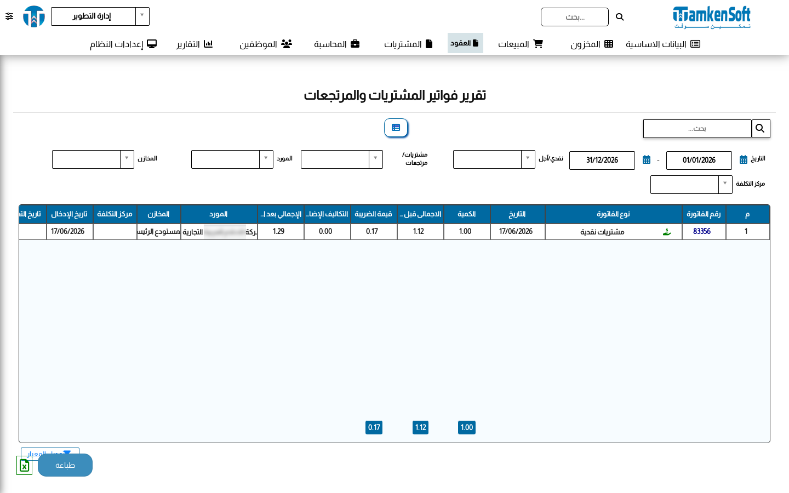Click the TamkenSoft round logo icon
Viewport: 789px width, 493px height.
click(34, 16)
